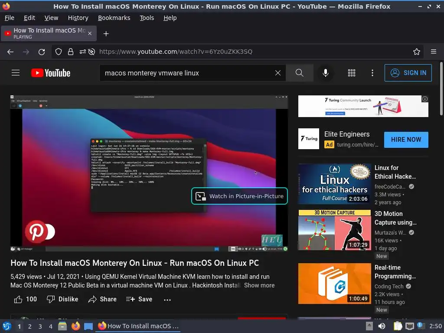The image size is (444, 333).
Task: Show site security padlock info
Action: pos(71,52)
